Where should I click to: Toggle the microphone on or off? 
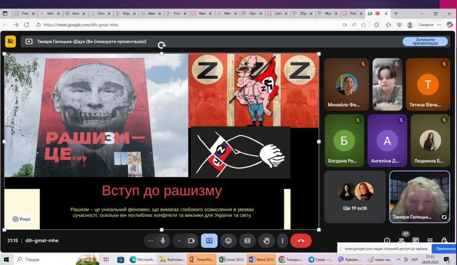[163, 241]
